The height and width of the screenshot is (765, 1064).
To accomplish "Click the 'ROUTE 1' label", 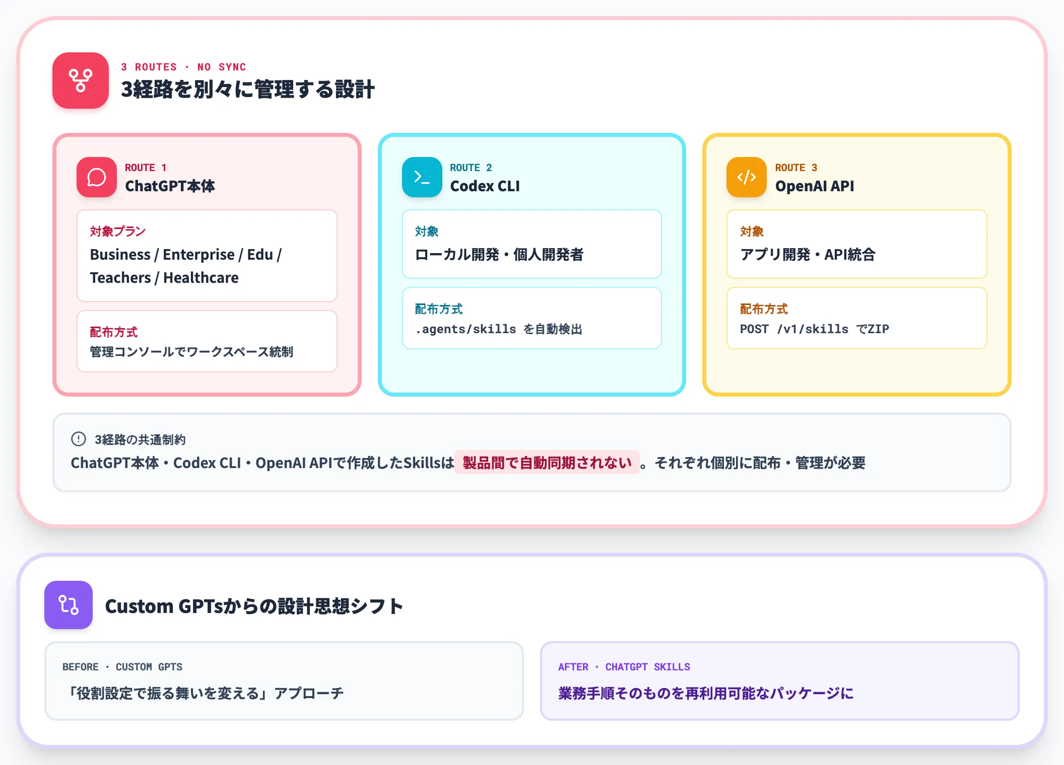I will 146,168.
